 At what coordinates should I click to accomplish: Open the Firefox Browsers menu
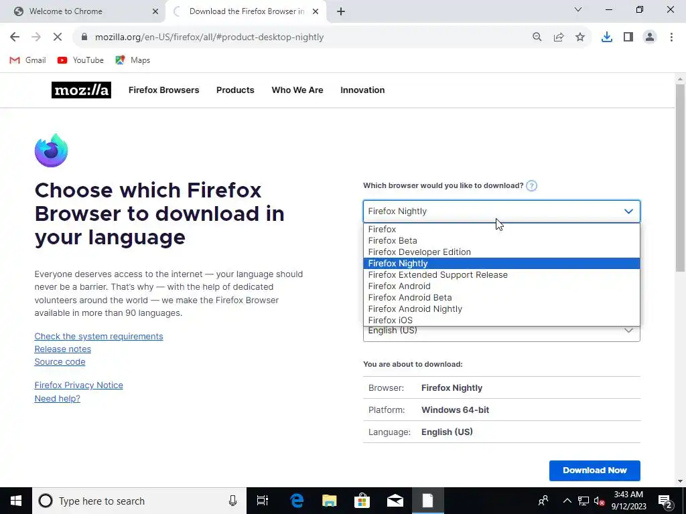(163, 90)
